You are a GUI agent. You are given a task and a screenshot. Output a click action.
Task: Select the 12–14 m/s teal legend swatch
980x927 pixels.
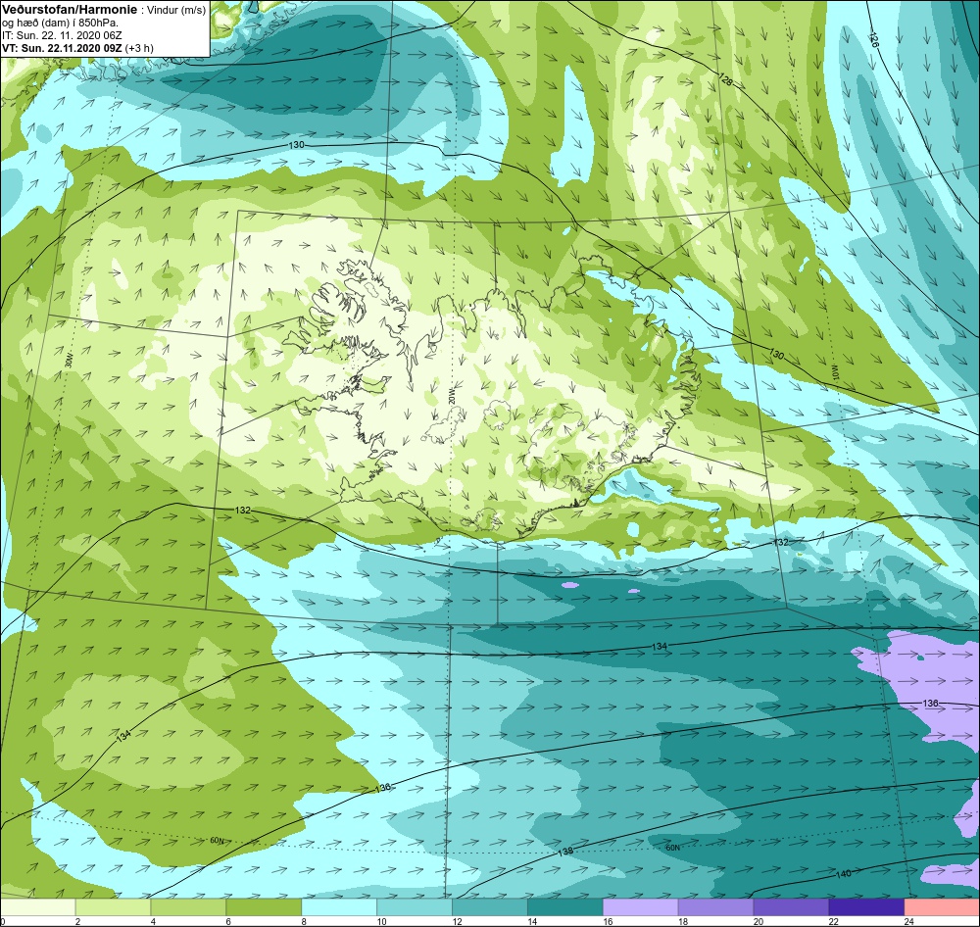tap(490, 906)
